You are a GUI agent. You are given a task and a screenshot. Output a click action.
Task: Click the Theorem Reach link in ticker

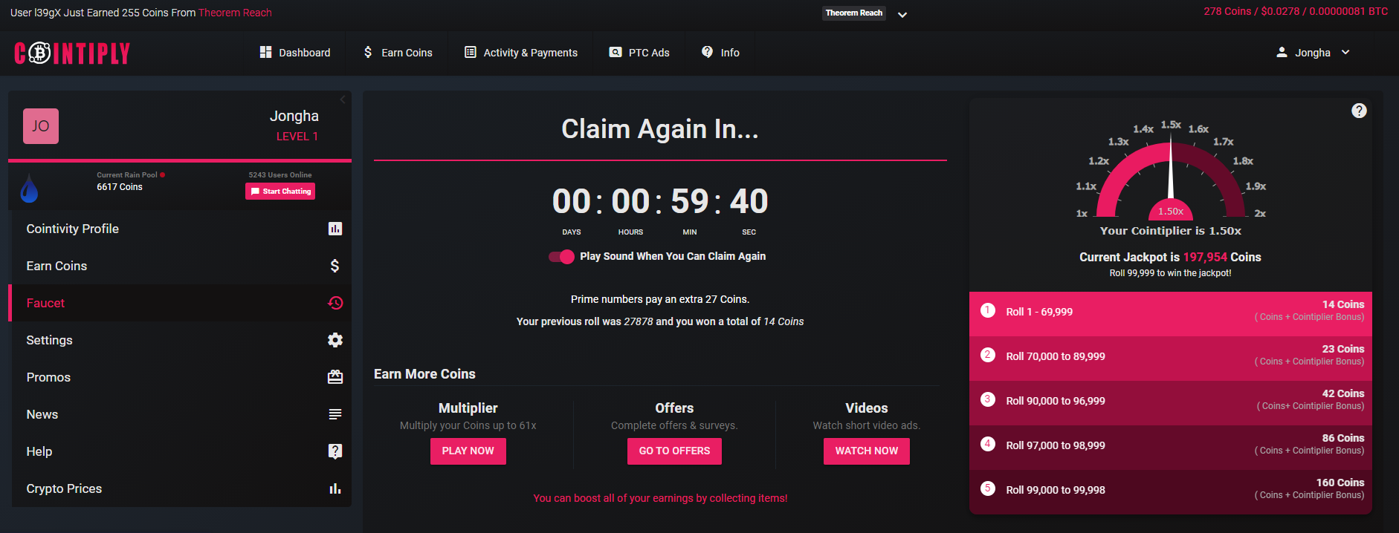pos(235,13)
